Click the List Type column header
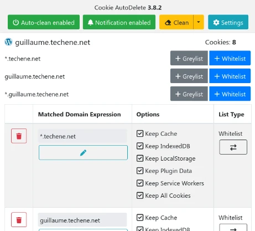The height and width of the screenshot is (231, 255). tap(231, 114)
